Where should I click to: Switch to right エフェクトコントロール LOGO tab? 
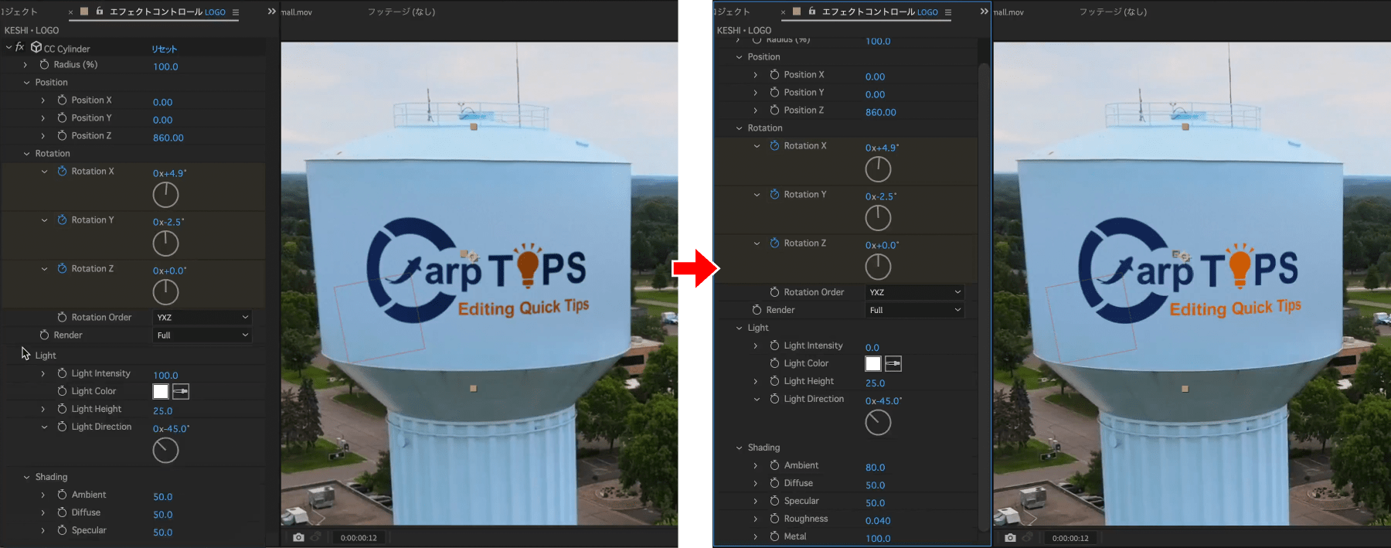(x=880, y=12)
